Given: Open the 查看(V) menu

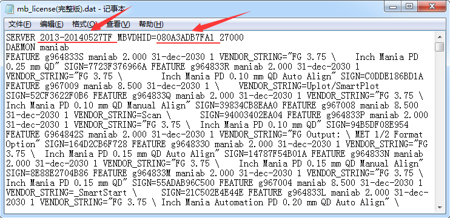Looking at the screenshot, I should [x=118, y=24].
